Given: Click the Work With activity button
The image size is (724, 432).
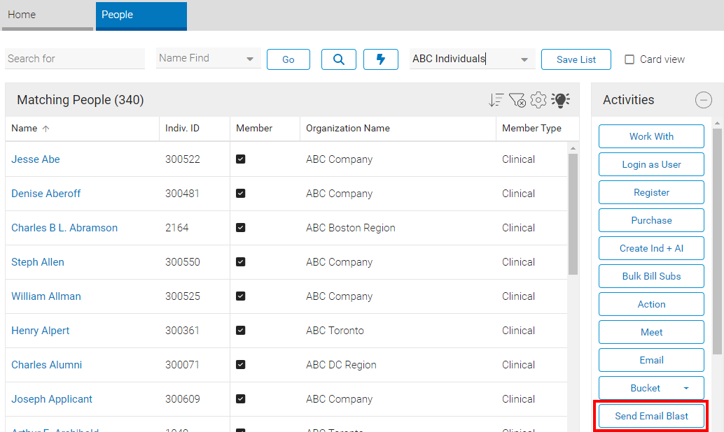Looking at the screenshot, I should tap(651, 136).
